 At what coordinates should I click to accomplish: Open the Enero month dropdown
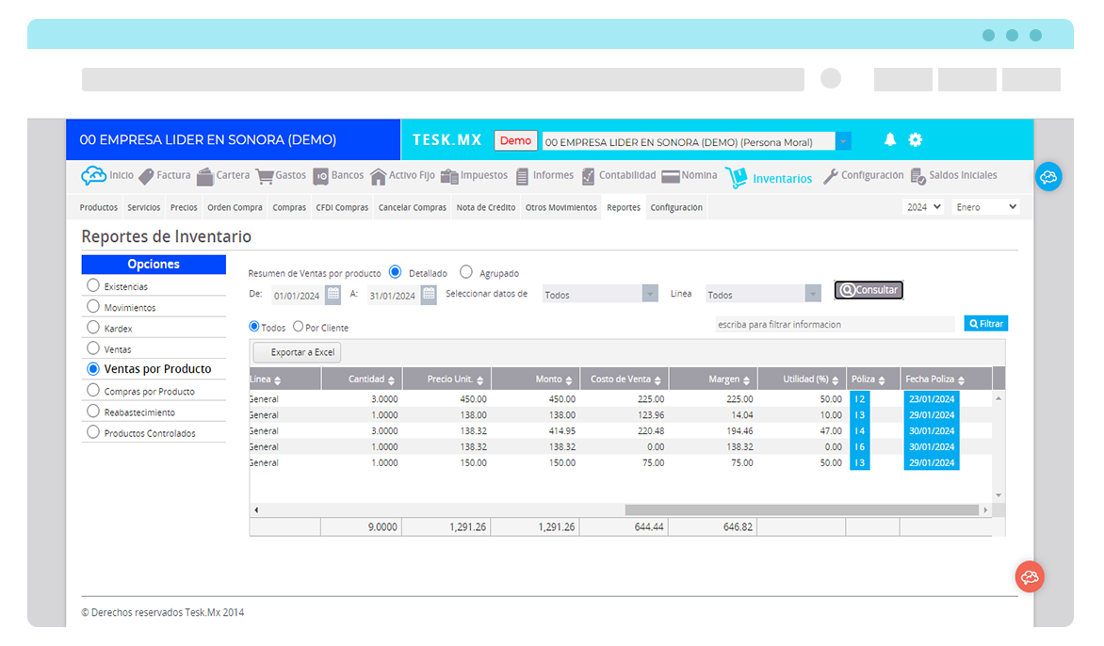[x=984, y=206]
